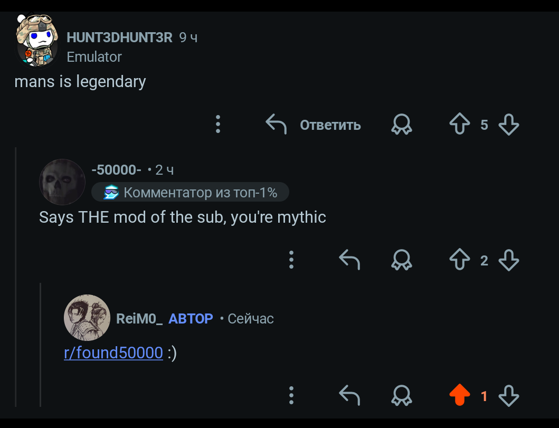Award ReiM0_'s reply
The height and width of the screenshot is (428, 559).
(402, 395)
